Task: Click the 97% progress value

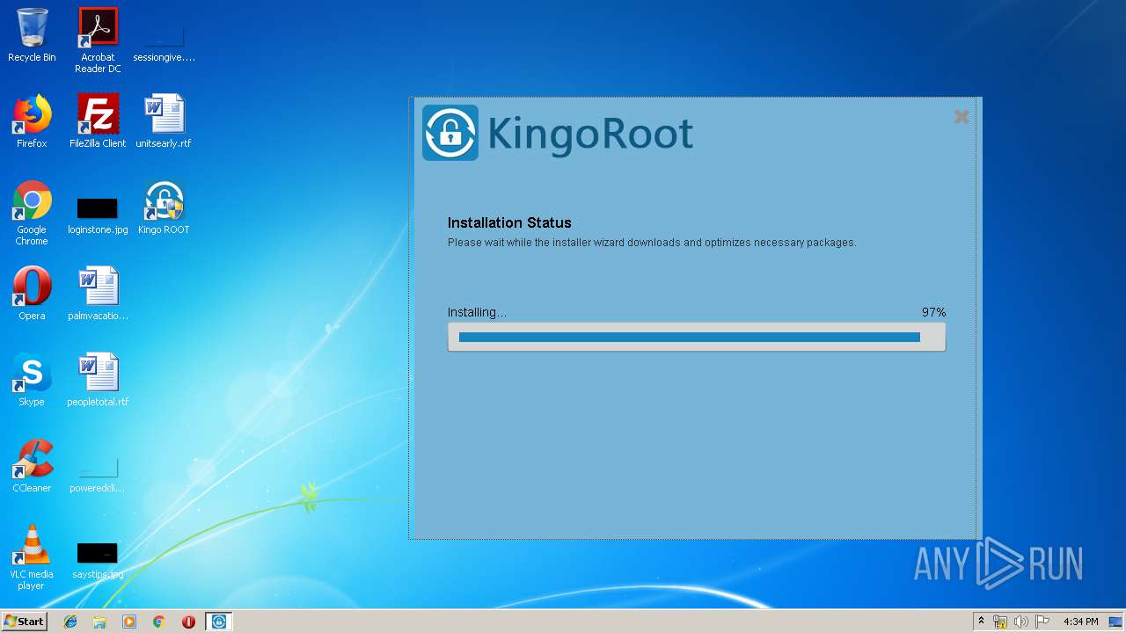Action: pyautogui.click(x=933, y=312)
